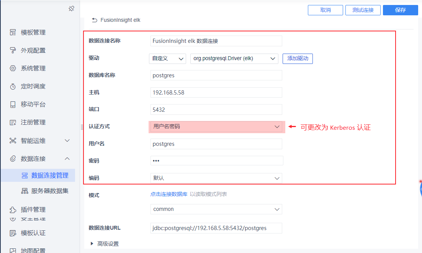The height and width of the screenshot is (253, 422).
Task: Click the 添加驱动 button
Action: [x=298, y=59]
